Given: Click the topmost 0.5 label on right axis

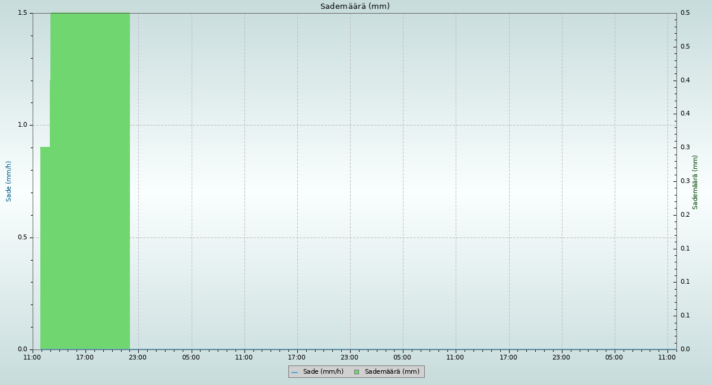Looking at the screenshot, I should click(685, 13).
